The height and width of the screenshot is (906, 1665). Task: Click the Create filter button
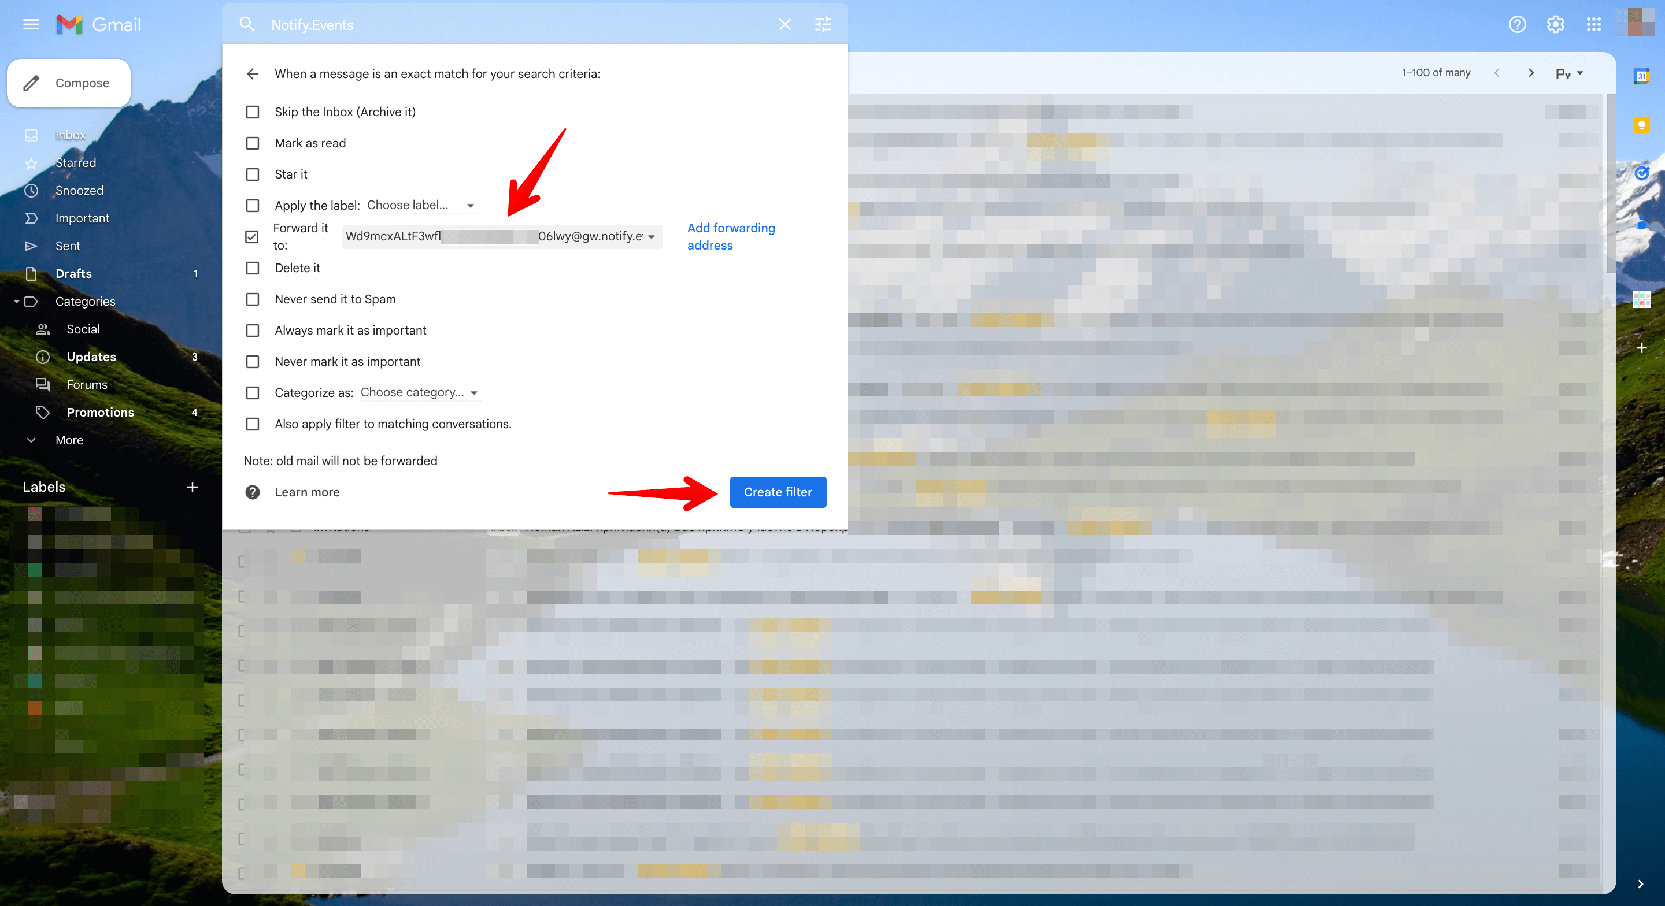coord(778,492)
